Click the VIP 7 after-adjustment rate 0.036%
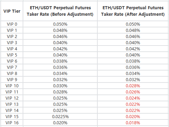This screenshot has width=169, height=127. (x=133, y=67)
